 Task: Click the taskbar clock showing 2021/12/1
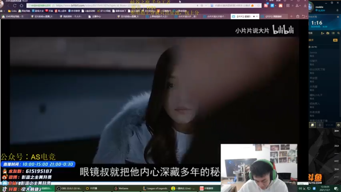325,188
